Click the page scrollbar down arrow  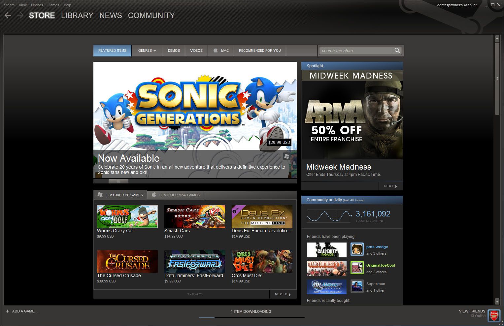[497, 301]
